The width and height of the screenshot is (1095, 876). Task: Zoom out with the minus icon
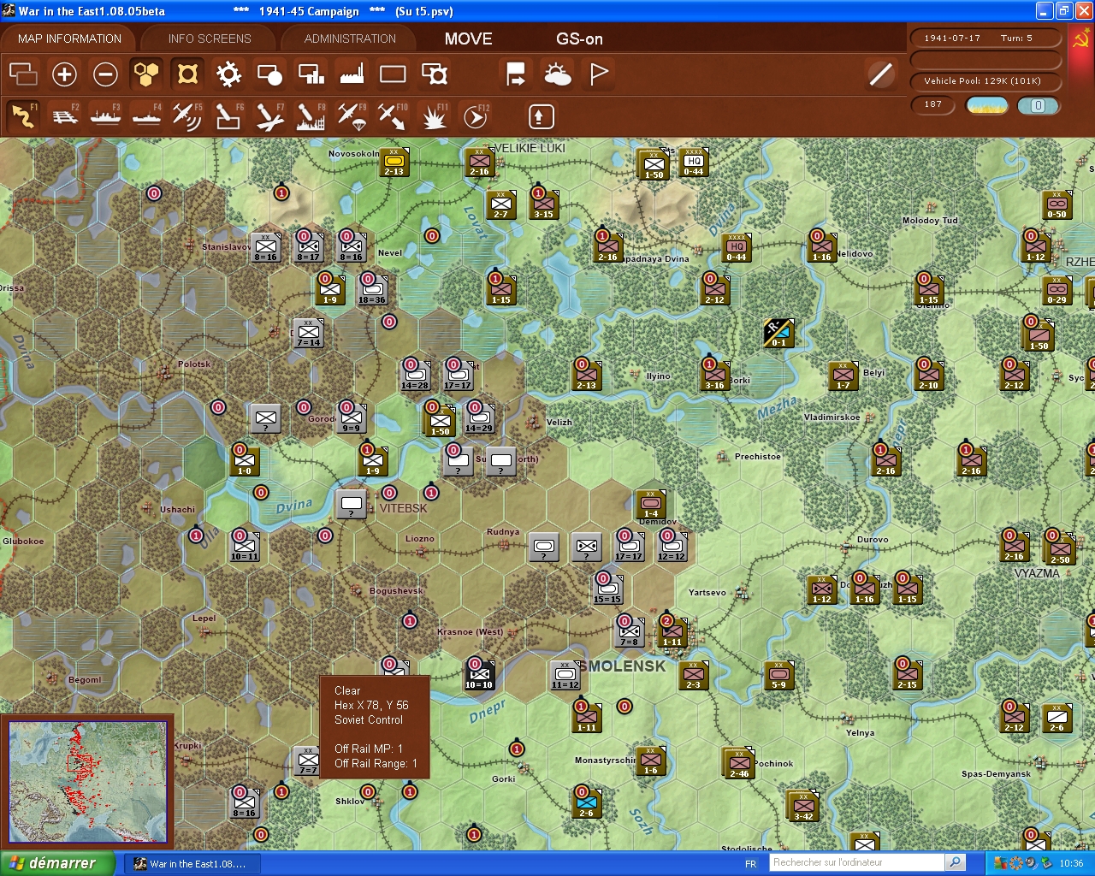(x=105, y=74)
